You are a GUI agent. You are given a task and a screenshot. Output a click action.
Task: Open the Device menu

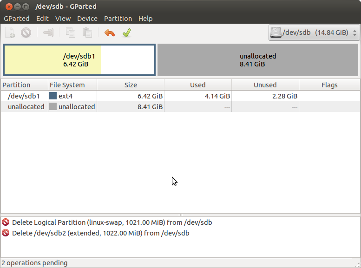coord(87,19)
